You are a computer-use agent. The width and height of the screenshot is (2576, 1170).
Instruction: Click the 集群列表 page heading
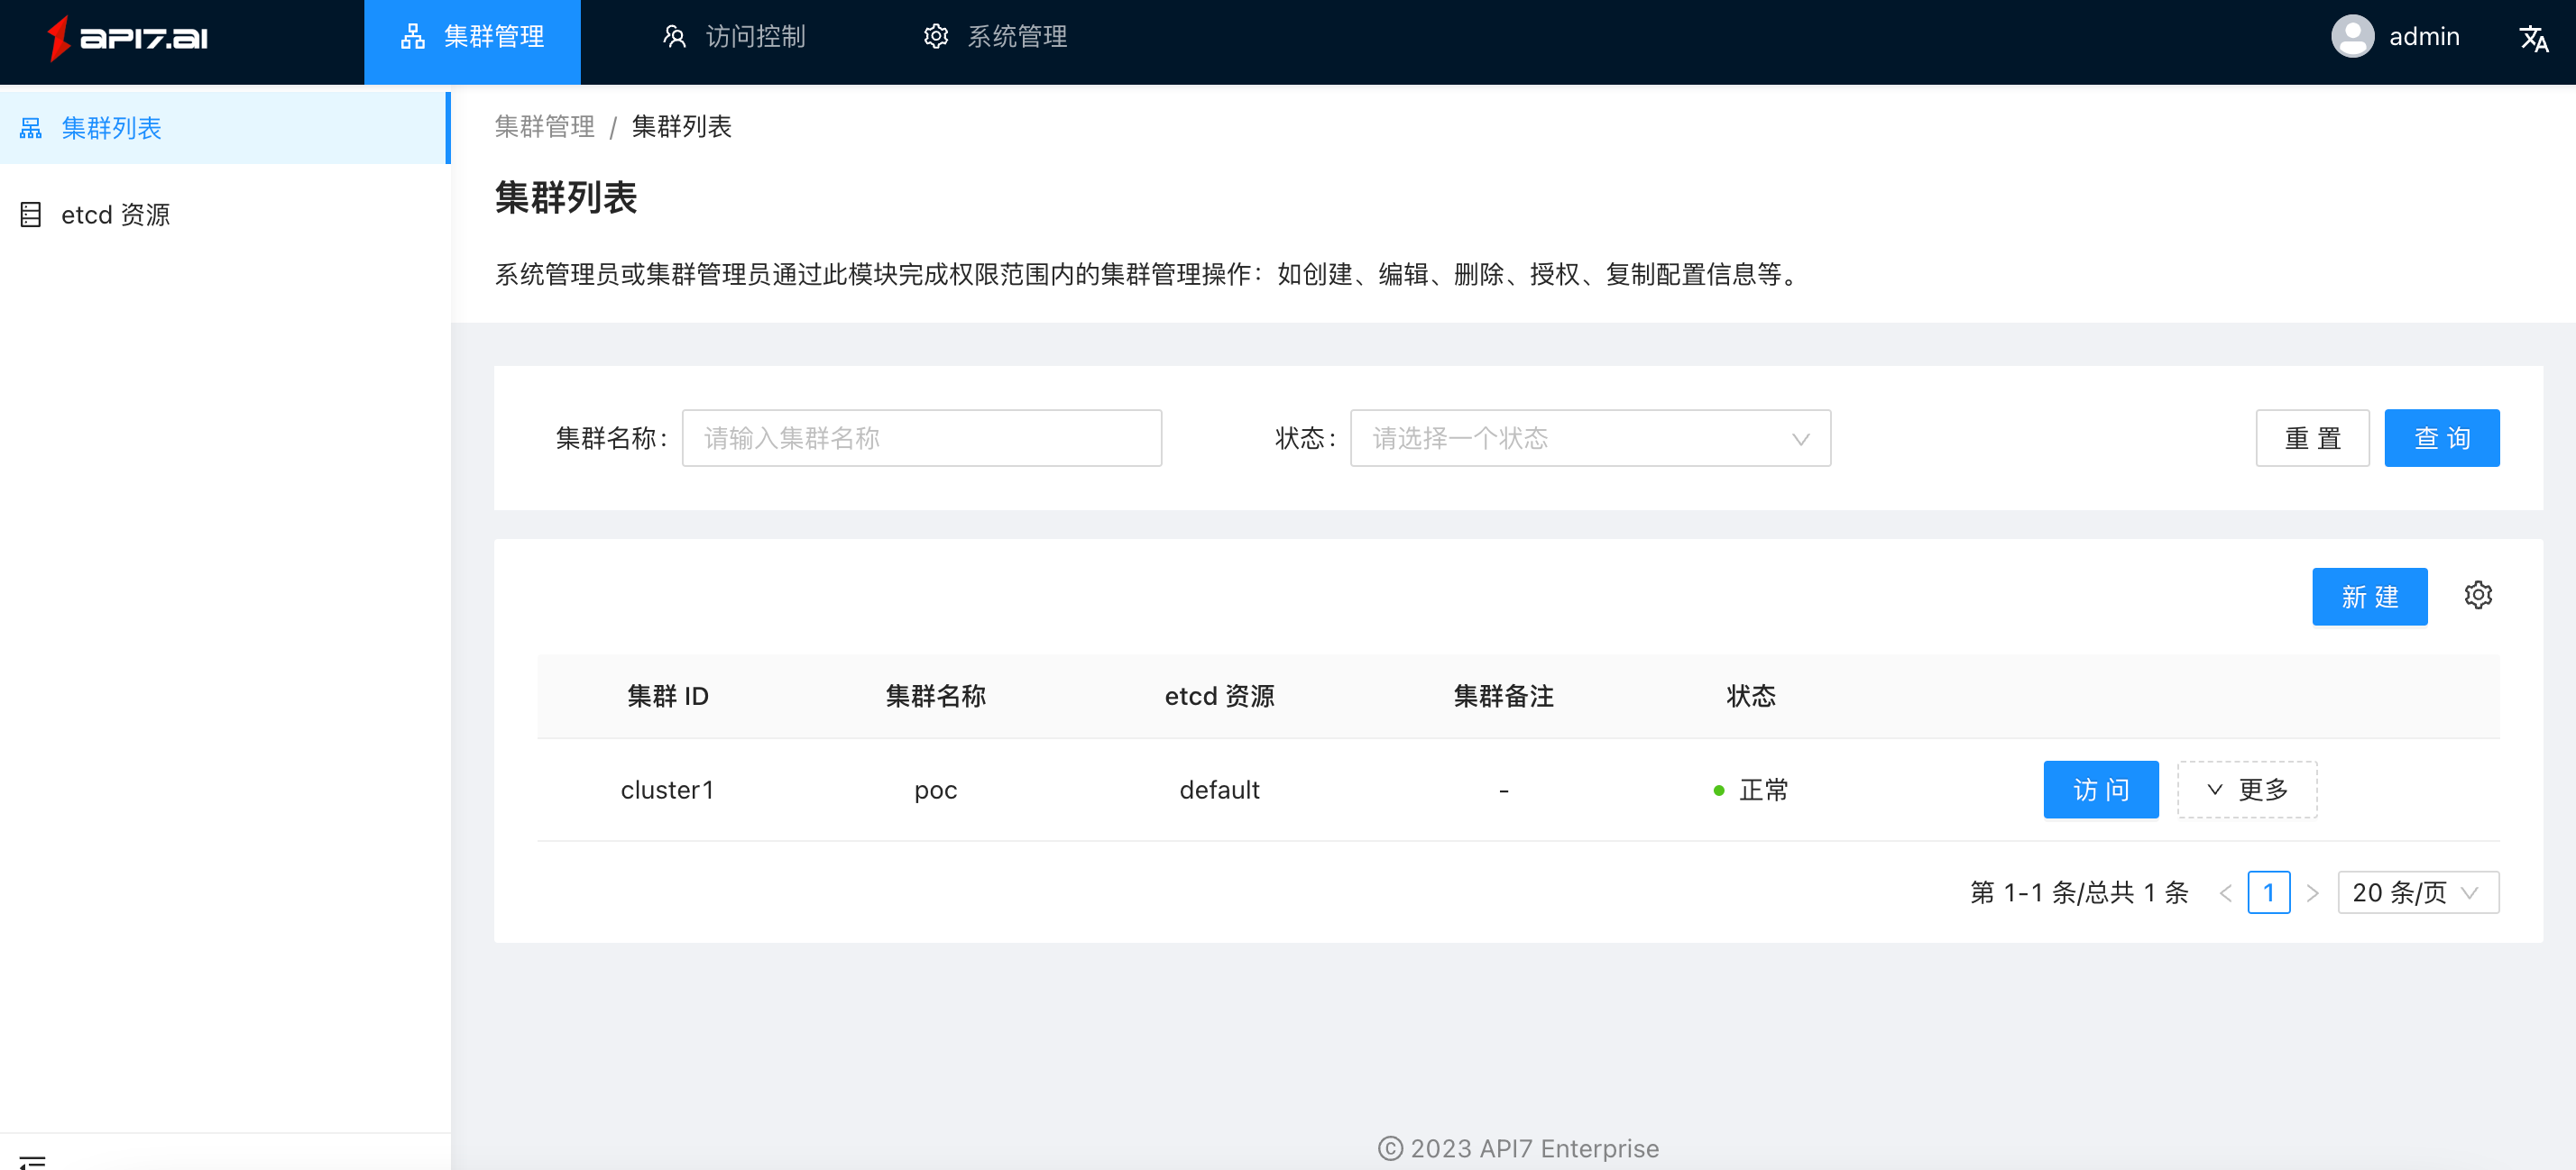tap(566, 197)
